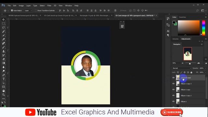Viewport: 208px width, 117px height.
Task: Click the zoom-in mountains icon in Navigator
Action: [x=199, y=63]
